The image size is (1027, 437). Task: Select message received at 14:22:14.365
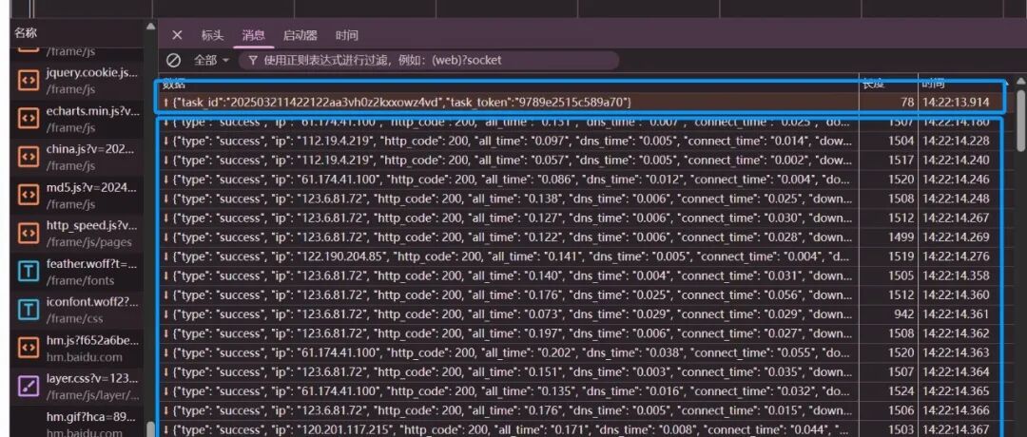tap(582, 391)
